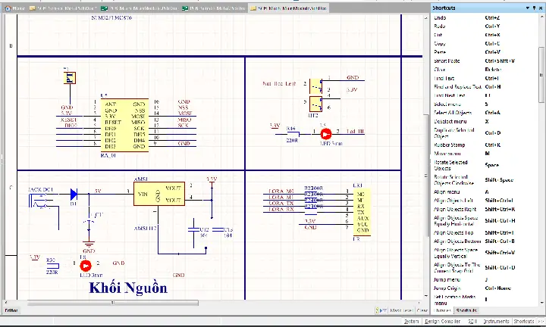Select the Shortcuts panel tab at bottom
This screenshot has width=546, height=327.
point(466,310)
